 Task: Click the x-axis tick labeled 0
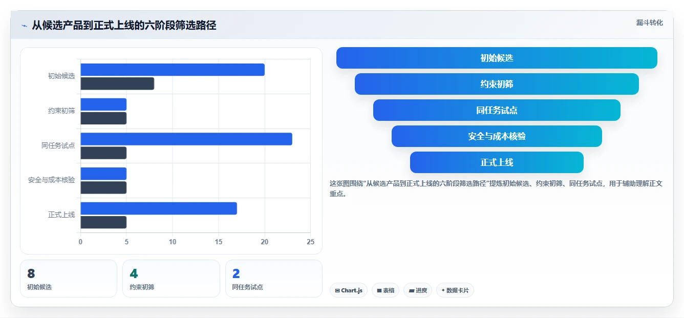pyautogui.click(x=80, y=242)
